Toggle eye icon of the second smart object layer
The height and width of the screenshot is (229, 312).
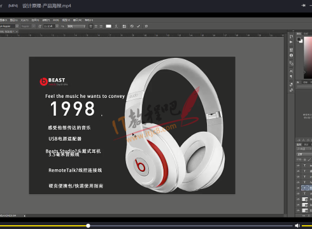[x=298, y=205]
